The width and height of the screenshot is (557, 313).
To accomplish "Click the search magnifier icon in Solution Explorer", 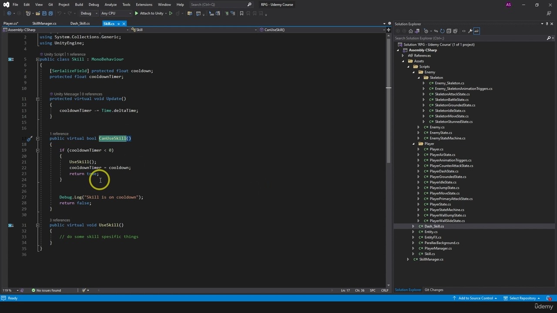I will coord(548,38).
